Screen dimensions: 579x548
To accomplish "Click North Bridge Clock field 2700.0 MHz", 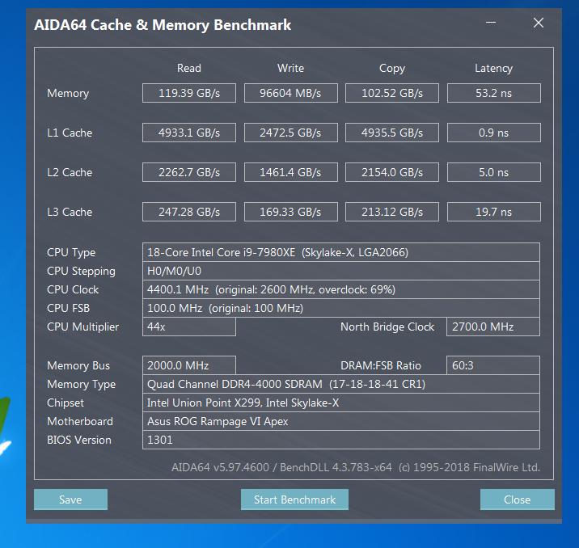I will click(493, 327).
